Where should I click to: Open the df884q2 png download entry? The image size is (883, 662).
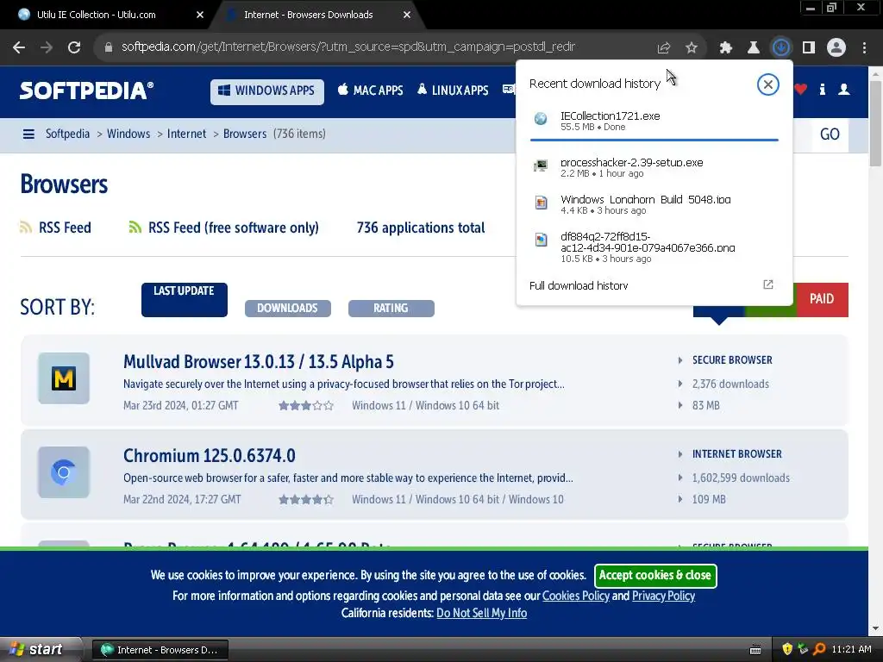click(x=654, y=247)
